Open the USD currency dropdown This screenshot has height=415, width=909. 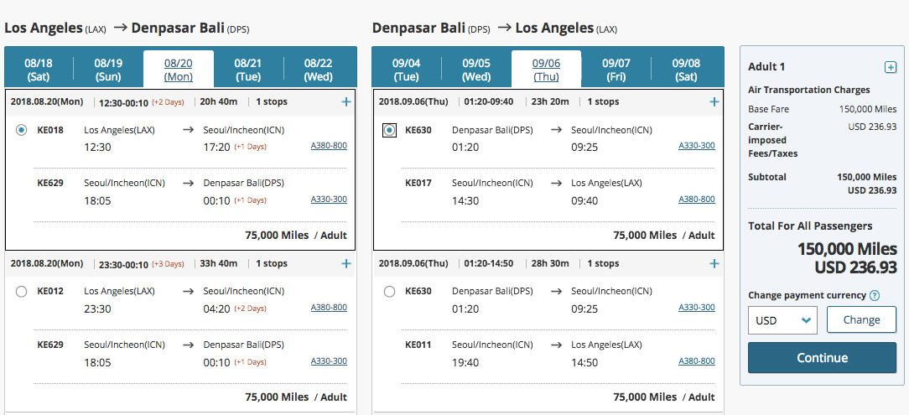point(782,320)
